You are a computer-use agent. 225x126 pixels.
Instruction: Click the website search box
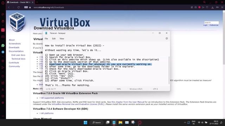click(x=212, y=22)
